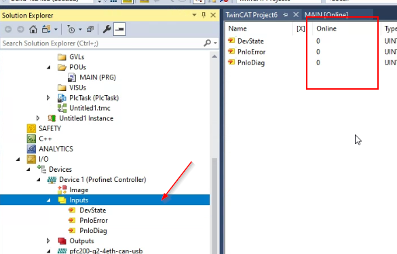Collapse Device 1 (Profinet Controller) node

pos(39,179)
